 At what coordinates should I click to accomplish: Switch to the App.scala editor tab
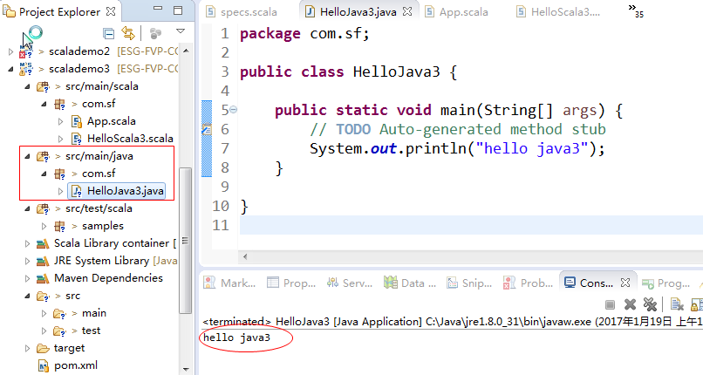[x=457, y=11]
